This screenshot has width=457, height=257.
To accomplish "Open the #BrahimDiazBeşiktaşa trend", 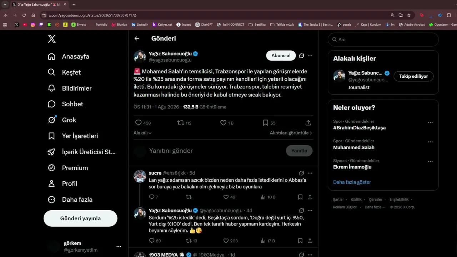I will (x=359, y=128).
